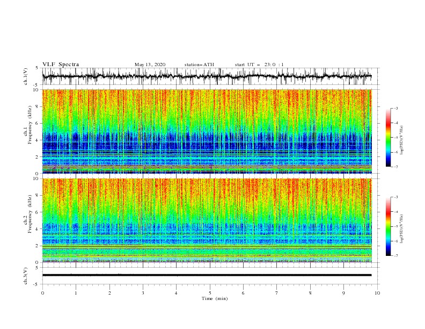This screenshot has height=329, width=425.
Task: Select the "Time (min)" x-axis label
Action: pos(215,298)
